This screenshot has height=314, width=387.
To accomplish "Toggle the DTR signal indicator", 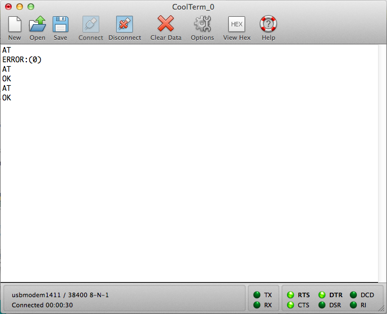I will (322, 295).
